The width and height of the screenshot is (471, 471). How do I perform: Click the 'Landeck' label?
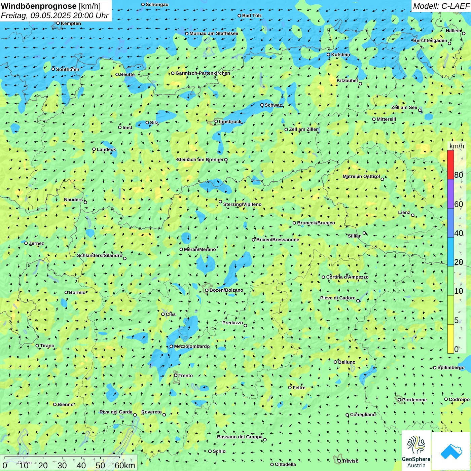click(106, 149)
